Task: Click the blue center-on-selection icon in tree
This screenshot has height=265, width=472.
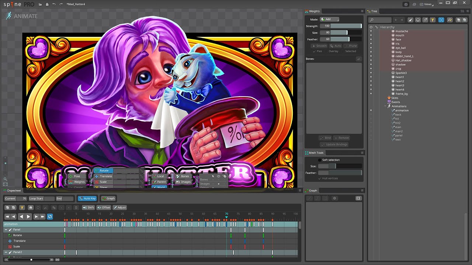Action: tap(441, 20)
